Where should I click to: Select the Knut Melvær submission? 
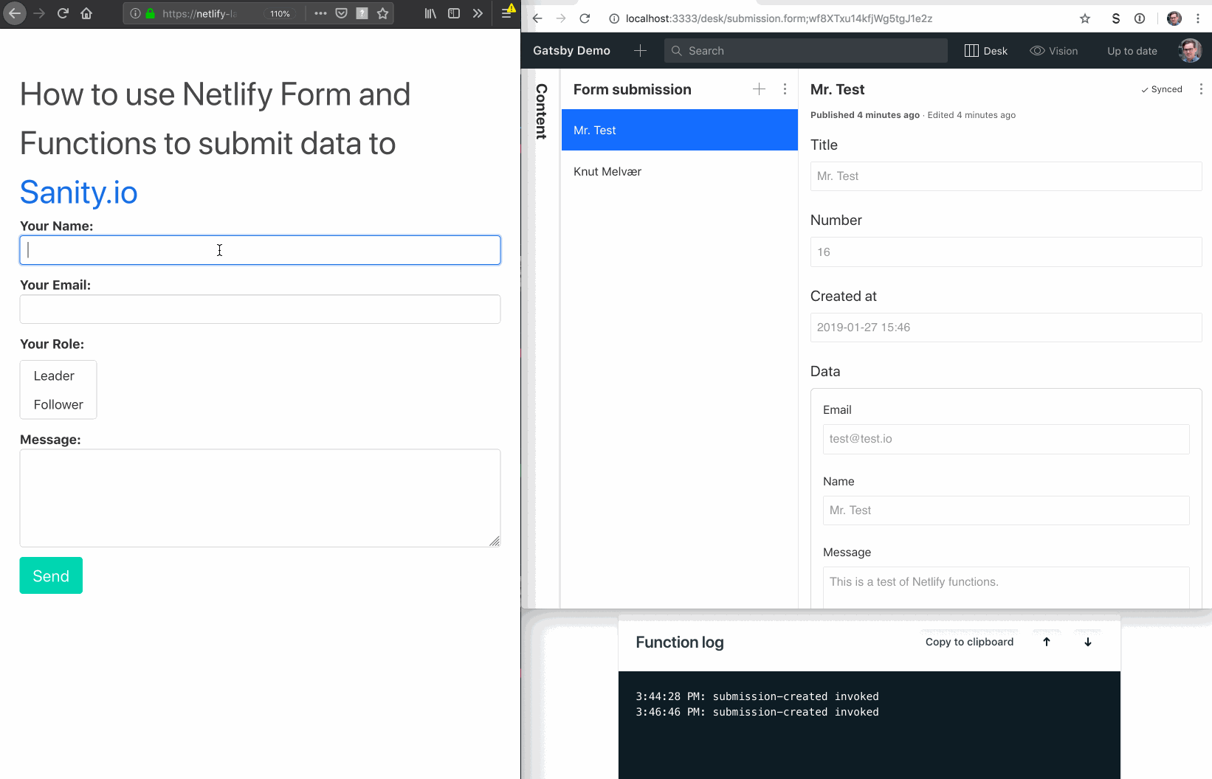[680, 171]
